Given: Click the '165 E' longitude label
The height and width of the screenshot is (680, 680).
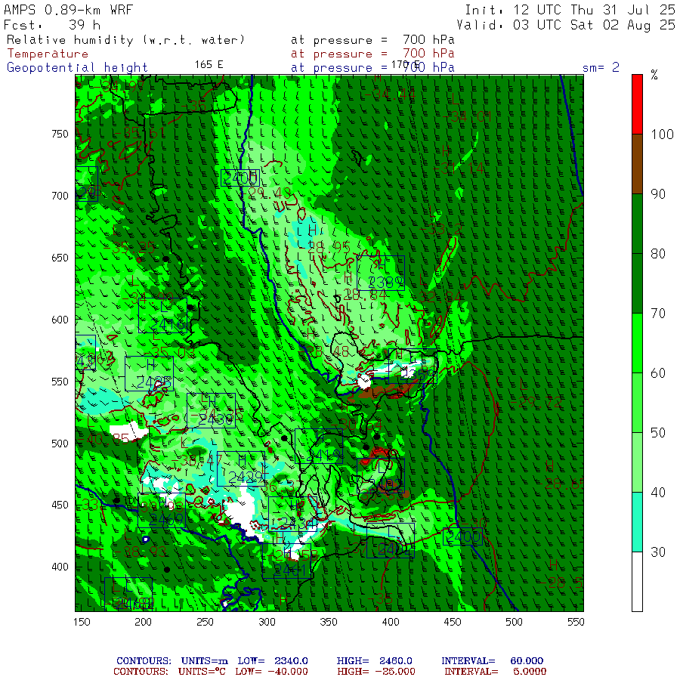Looking at the screenshot, I should 209,65.
